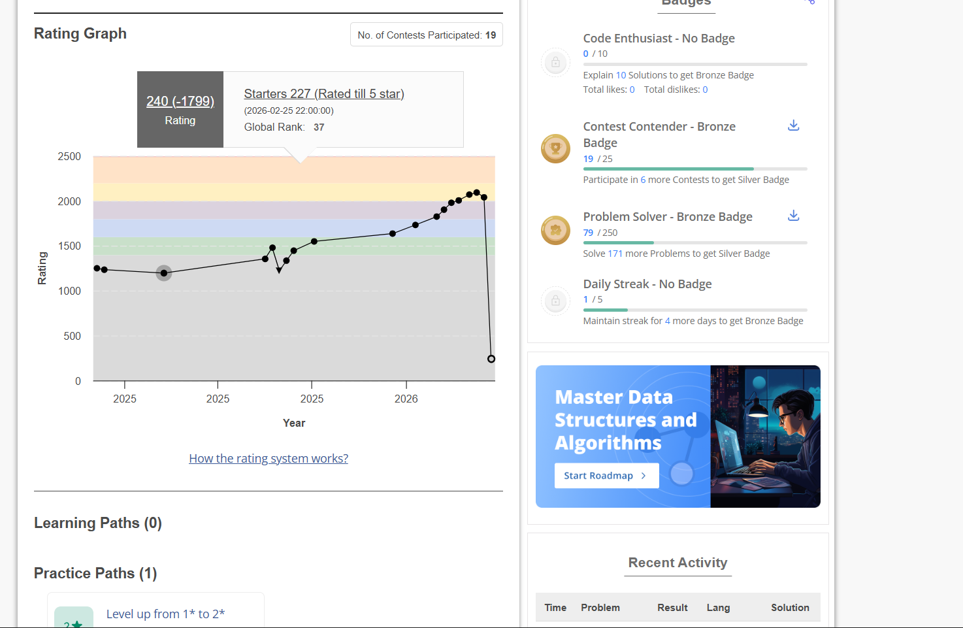Click the Explain 10 Solutions text
The image size is (963, 628).
pos(668,75)
